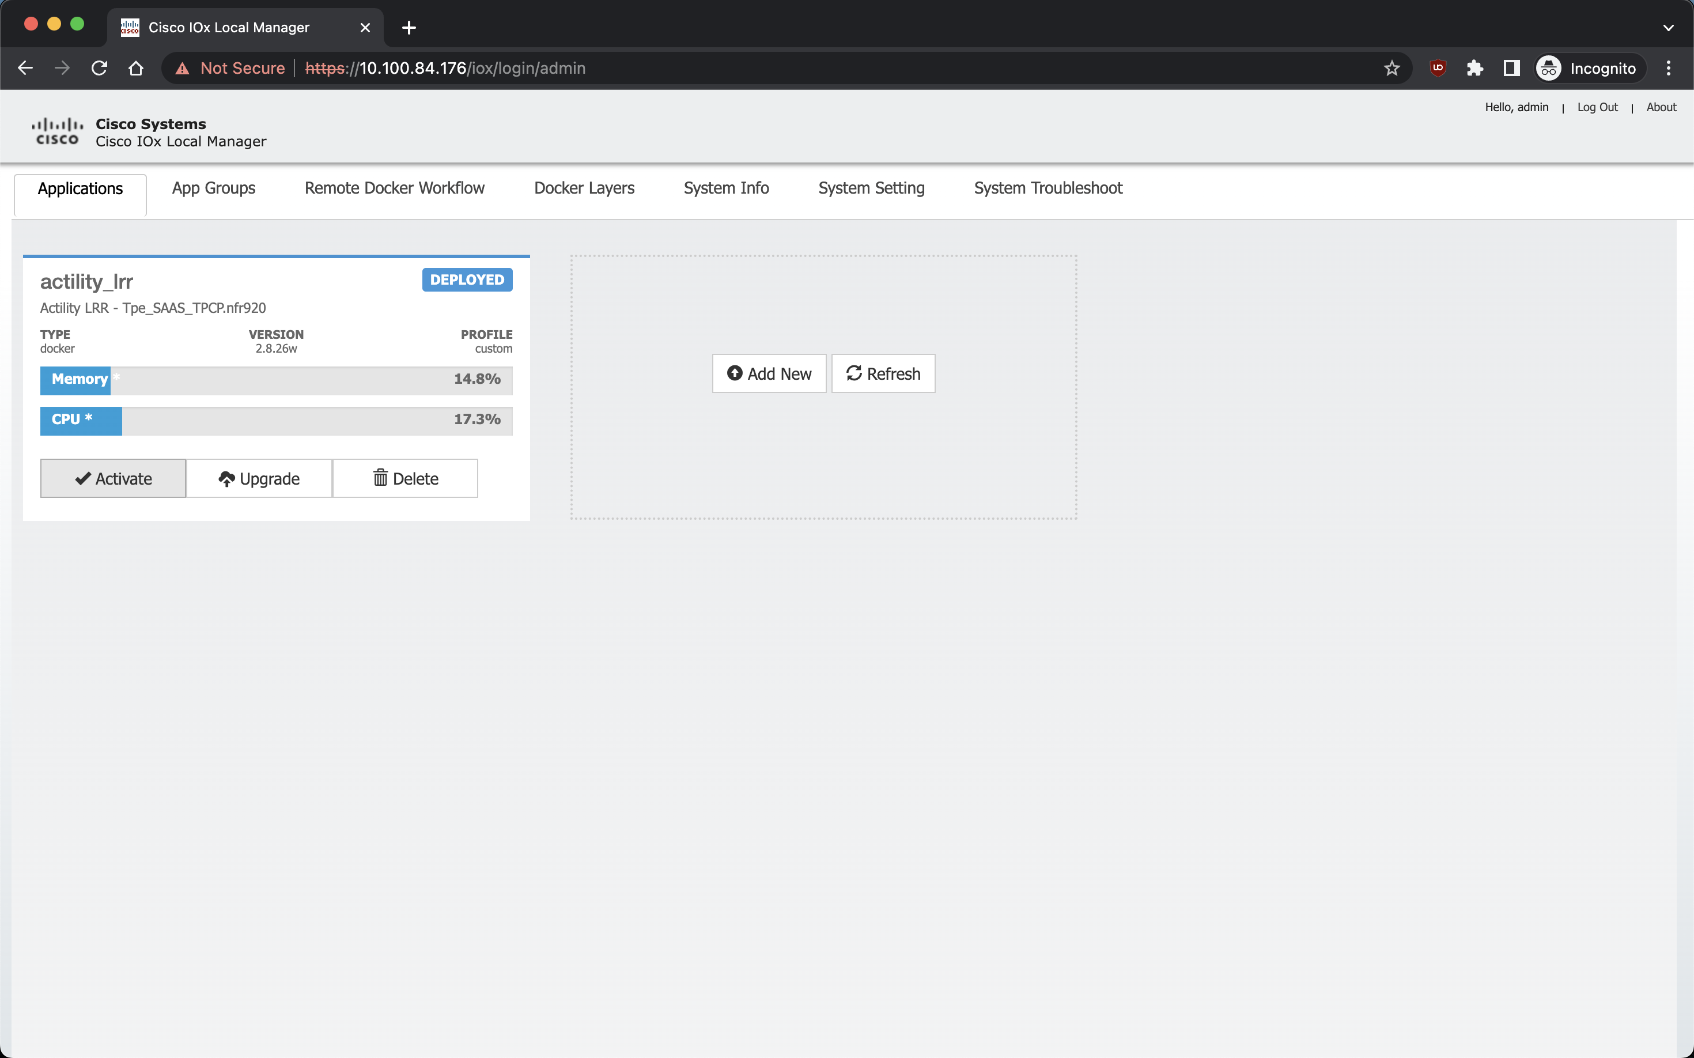
Task: Open the browser Extensions puzzle icon
Action: 1475,68
